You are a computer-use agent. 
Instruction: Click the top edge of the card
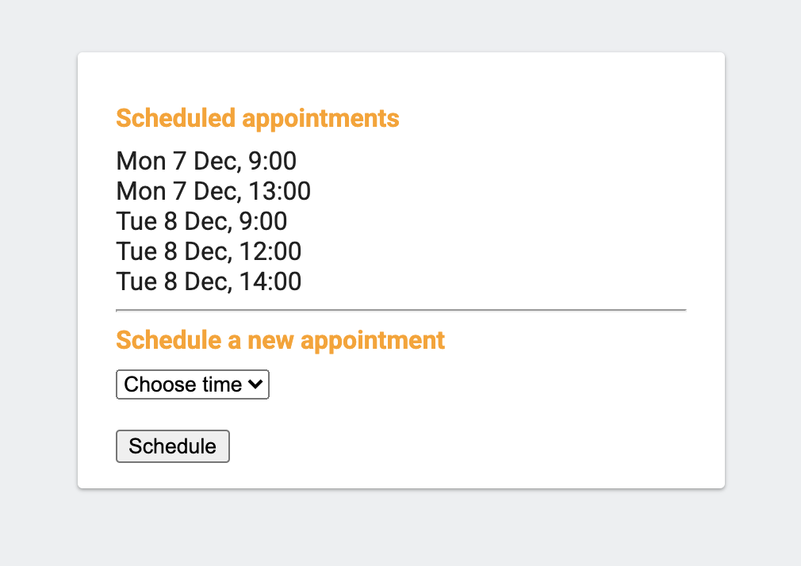[x=400, y=53]
